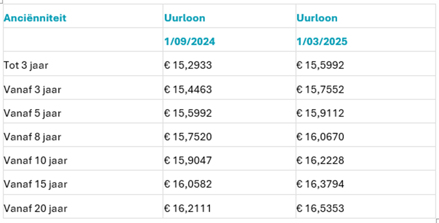Click the 1/09/2024 date cell
The width and height of the screenshot is (439, 223).
pos(190,42)
